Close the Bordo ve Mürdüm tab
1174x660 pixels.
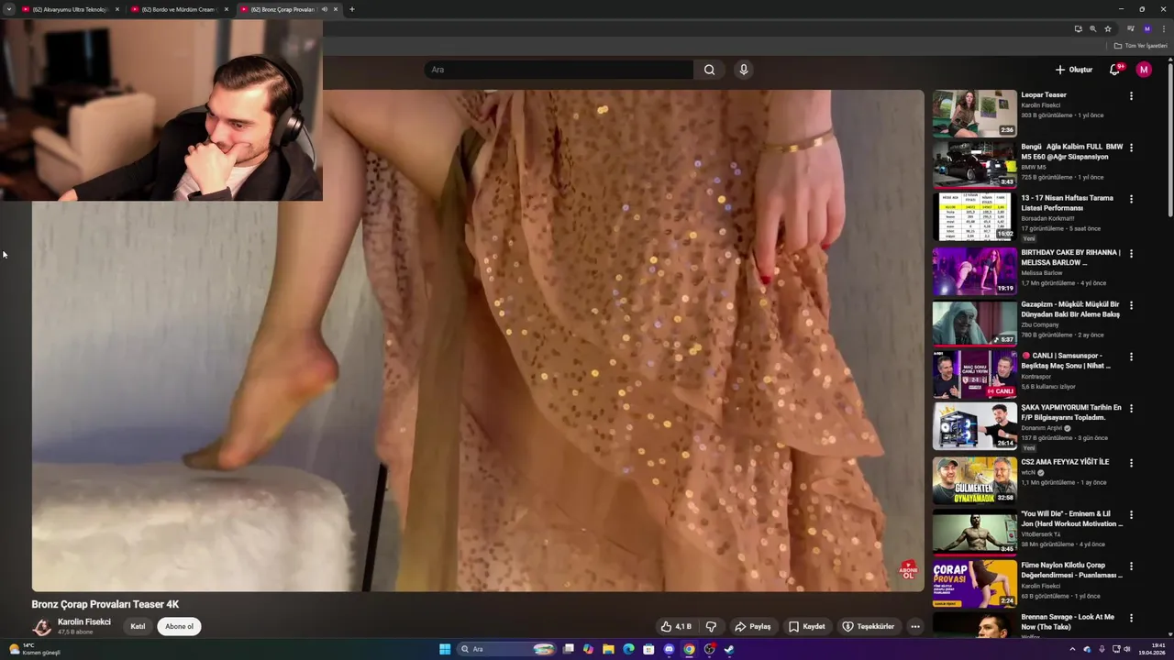[227, 9]
